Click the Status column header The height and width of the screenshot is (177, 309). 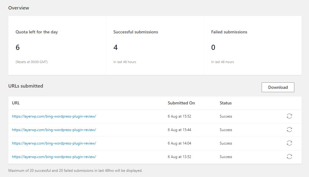point(226,103)
